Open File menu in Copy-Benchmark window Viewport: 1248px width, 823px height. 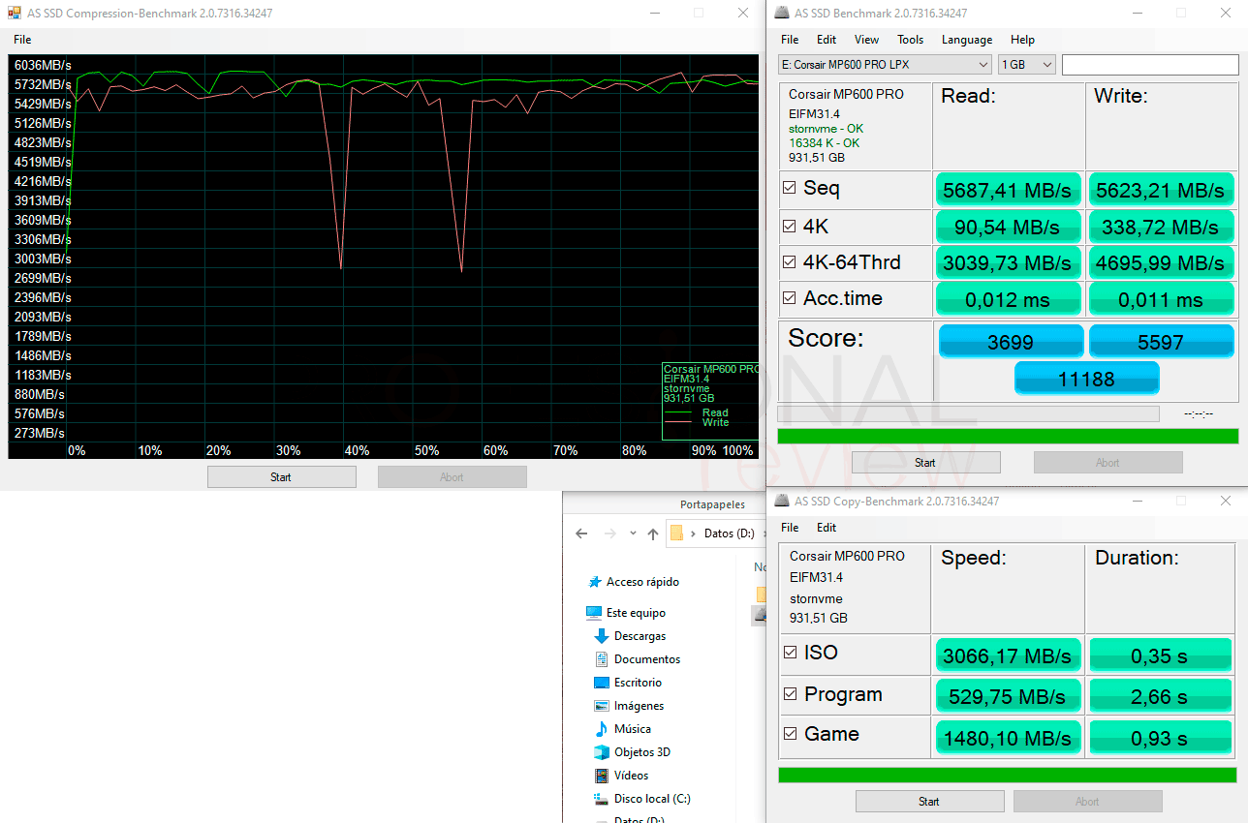(x=790, y=528)
